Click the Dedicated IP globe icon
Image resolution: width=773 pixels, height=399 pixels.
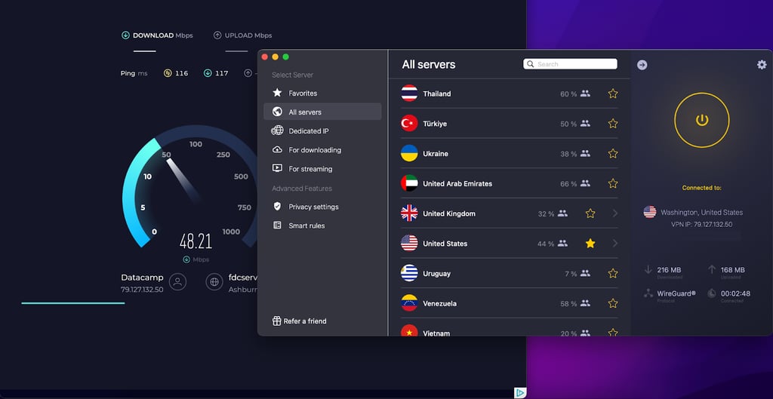click(x=277, y=130)
